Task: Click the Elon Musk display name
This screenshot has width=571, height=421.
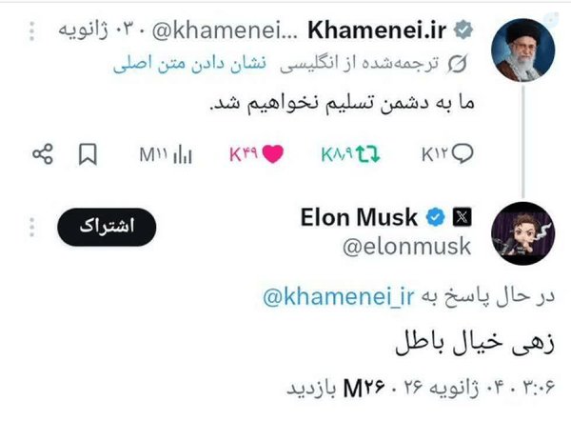Action: tap(359, 217)
